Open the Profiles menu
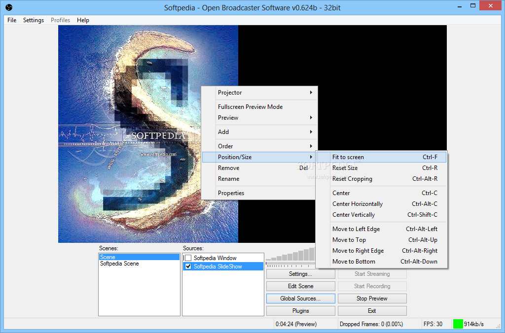The image size is (505, 333). coord(60,20)
